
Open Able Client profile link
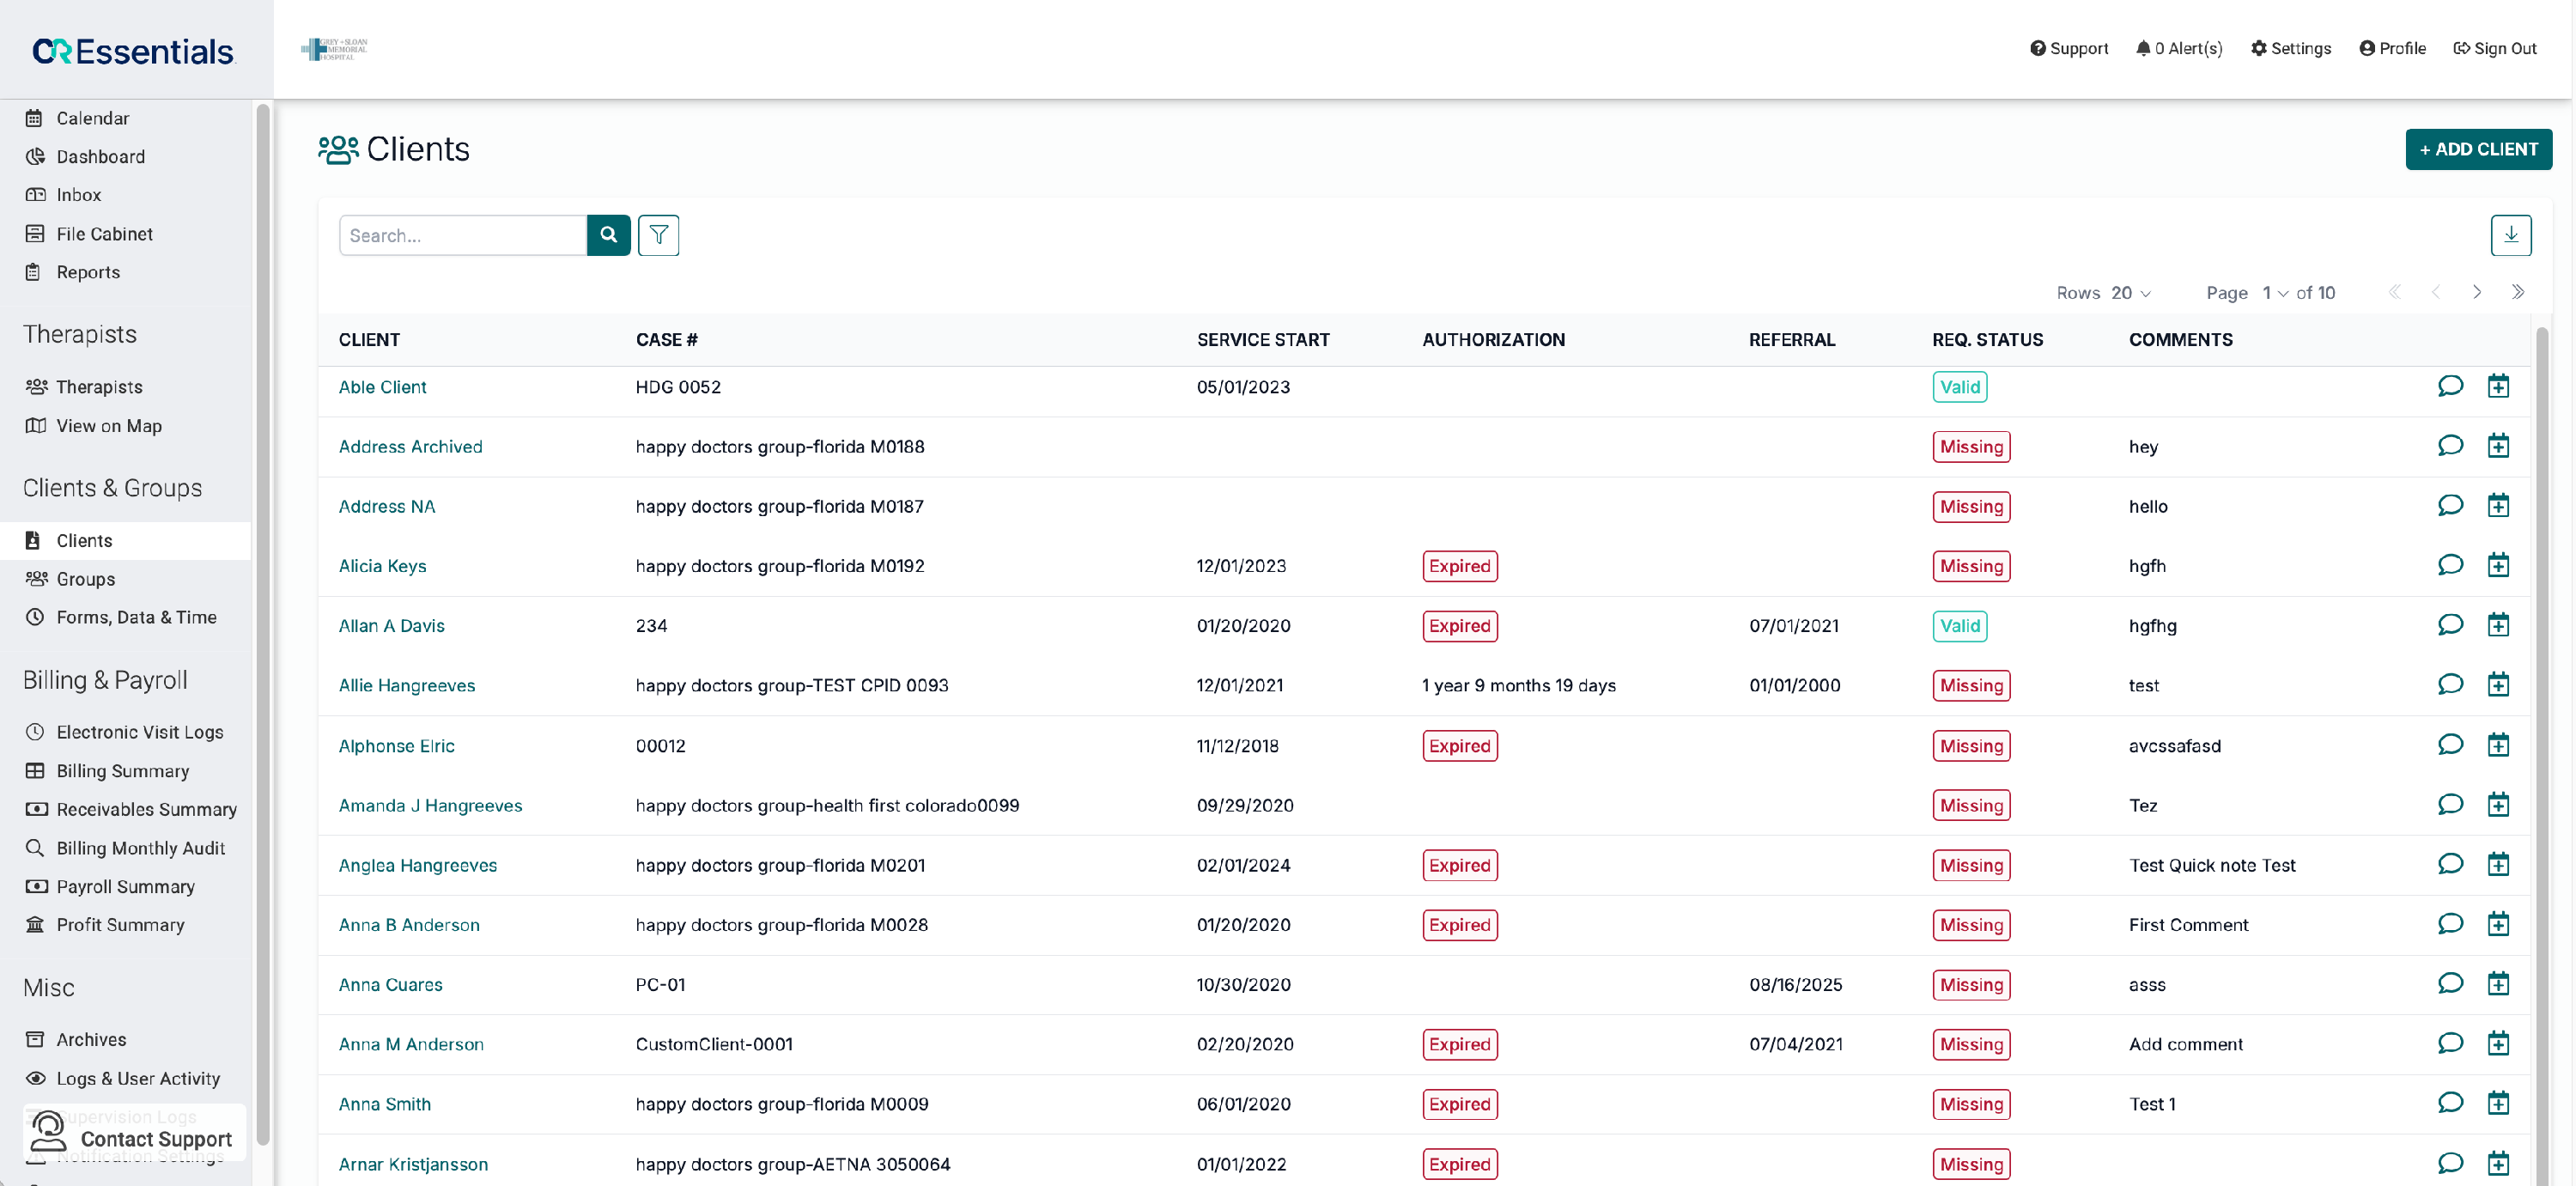tap(382, 387)
